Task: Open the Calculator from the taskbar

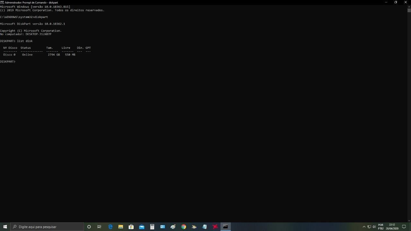Action: click(x=152, y=227)
